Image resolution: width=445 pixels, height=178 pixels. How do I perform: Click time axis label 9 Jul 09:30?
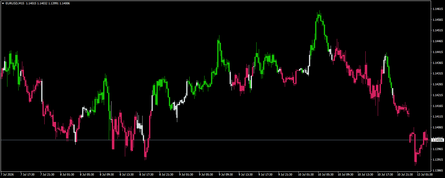[x=226, y=175]
